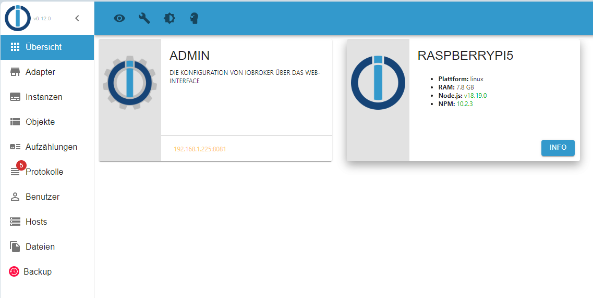593x298 pixels.
Task: Open the Adapter page
Action: coord(47,72)
